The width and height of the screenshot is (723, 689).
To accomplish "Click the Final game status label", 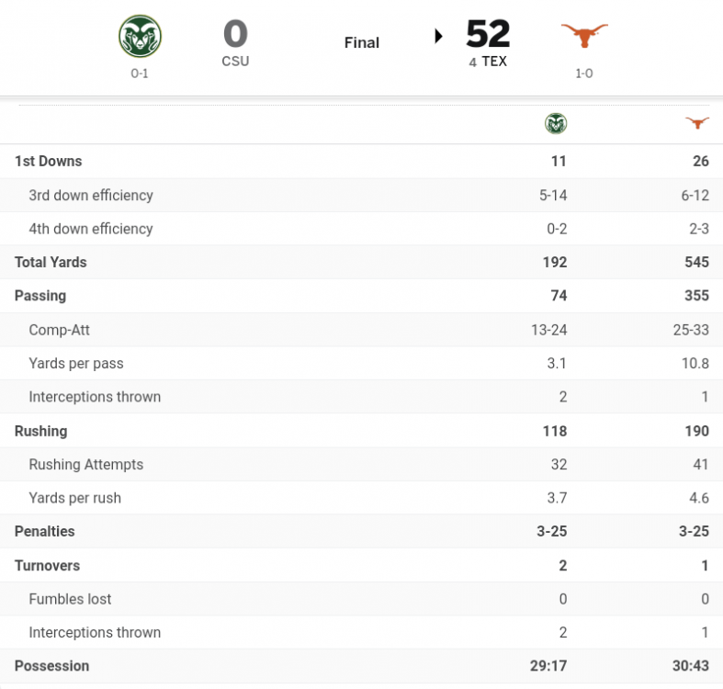I will (x=362, y=42).
